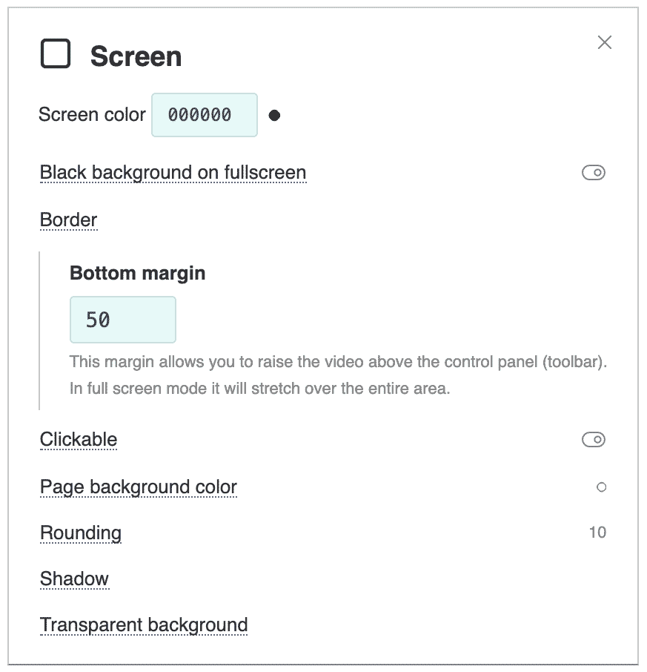Click the black screen color dot
The width and height of the screenshot is (647, 672).
[274, 115]
